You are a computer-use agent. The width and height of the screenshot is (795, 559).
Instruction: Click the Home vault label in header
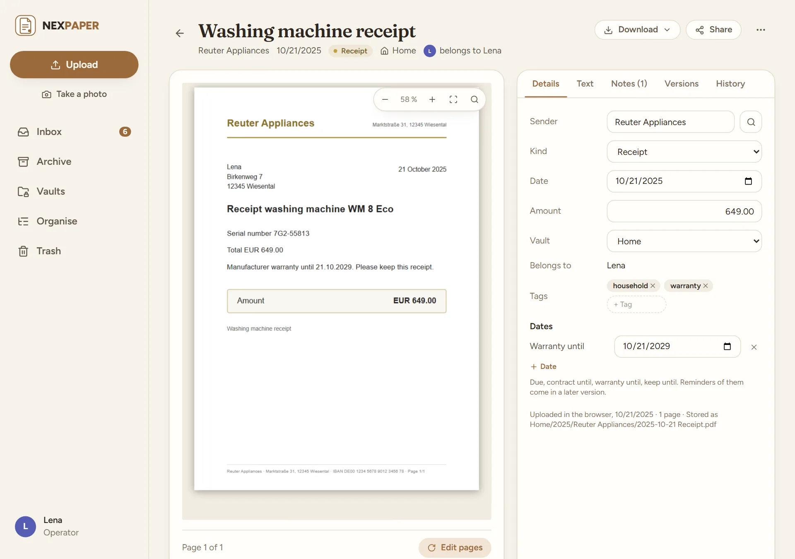[398, 51]
